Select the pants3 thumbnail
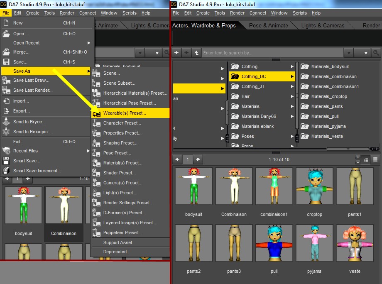Image resolution: width=382 pixels, height=284 pixels. point(234,243)
